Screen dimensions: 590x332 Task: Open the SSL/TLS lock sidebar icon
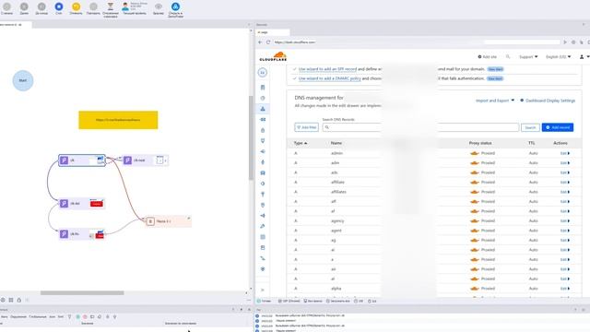tap(263, 130)
